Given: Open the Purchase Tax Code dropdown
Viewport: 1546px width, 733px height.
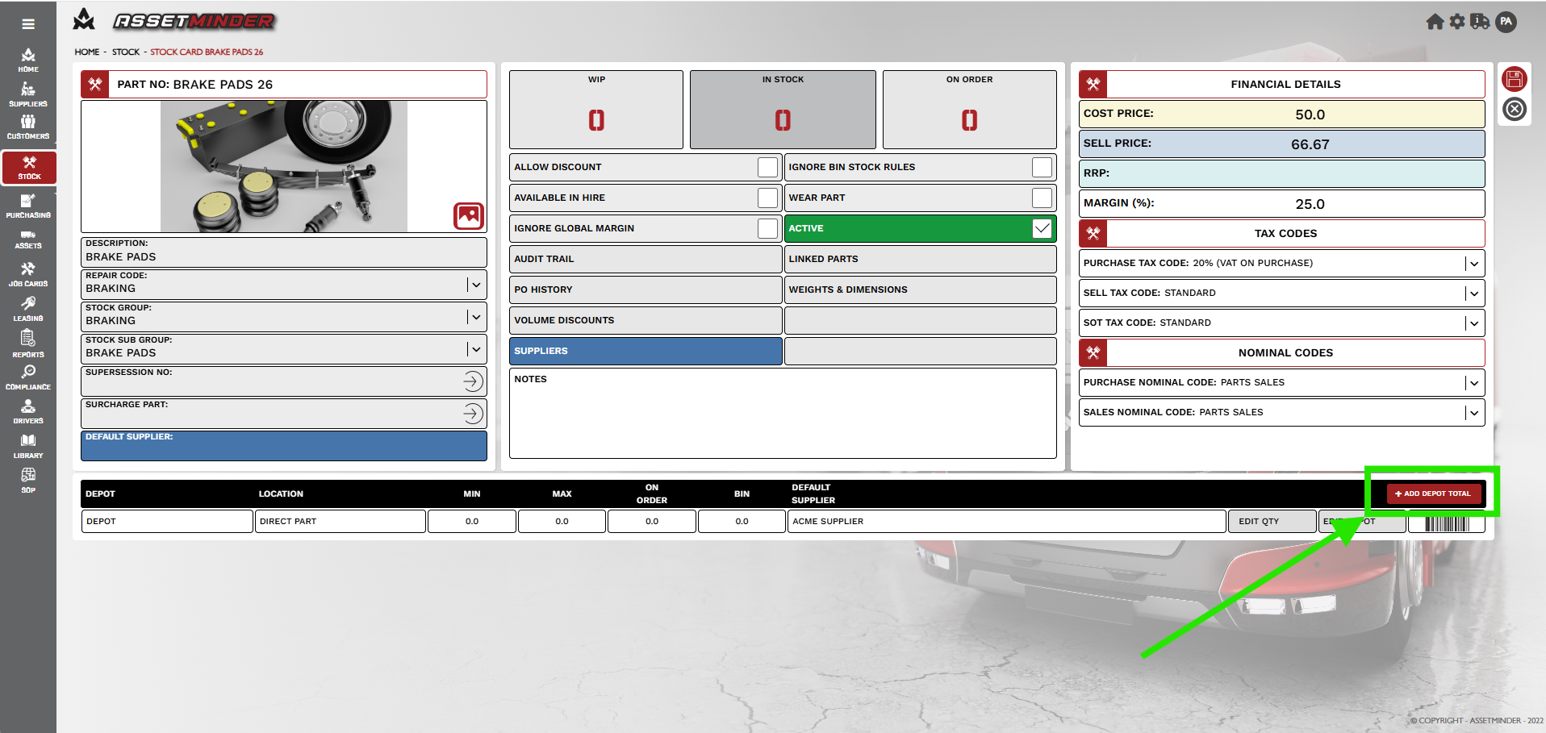Looking at the screenshot, I should 1473,264.
